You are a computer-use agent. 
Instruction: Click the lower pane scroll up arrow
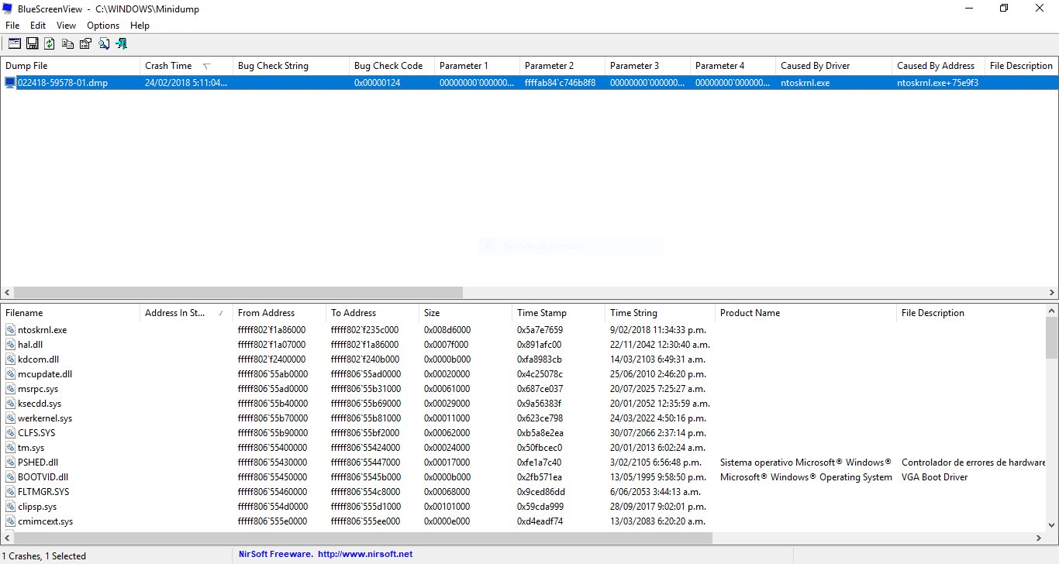point(1052,310)
